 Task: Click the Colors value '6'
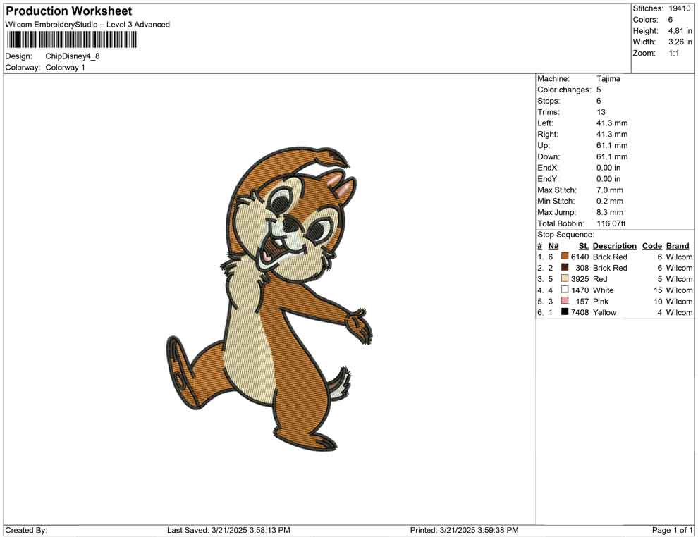pyautogui.click(x=671, y=20)
